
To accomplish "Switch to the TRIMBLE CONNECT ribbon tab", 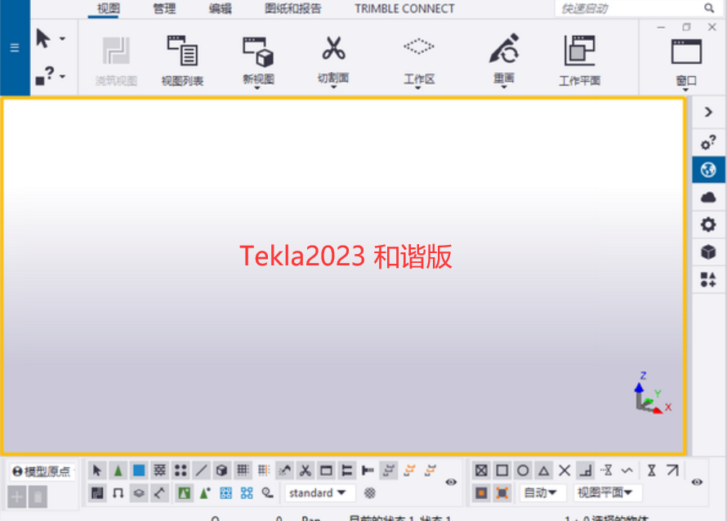I will click(x=404, y=9).
